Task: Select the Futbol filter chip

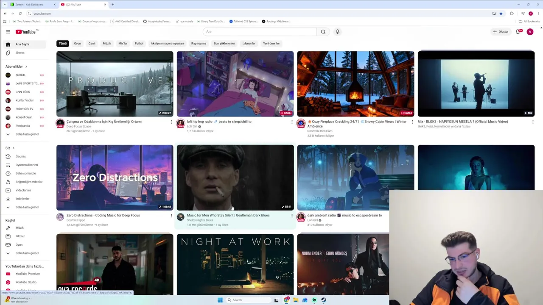Action: point(139,43)
